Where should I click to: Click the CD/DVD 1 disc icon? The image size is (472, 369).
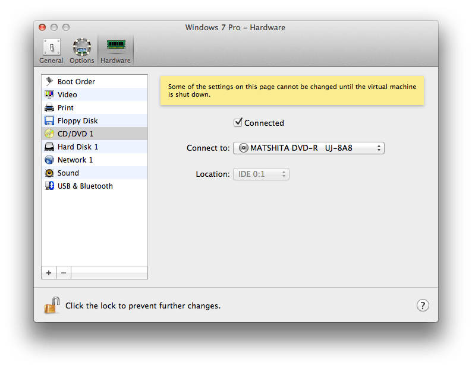(49, 133)
